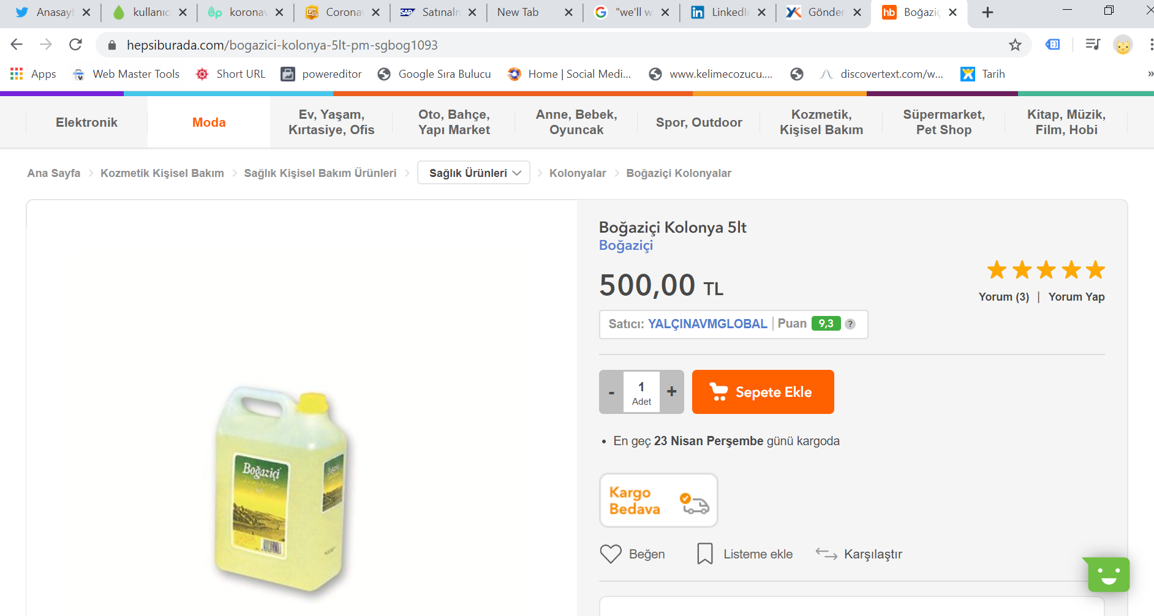Increase quantity with plus button
Image resolution: width=1154 pixels, height=616 pixels.
tap(672, 392)
